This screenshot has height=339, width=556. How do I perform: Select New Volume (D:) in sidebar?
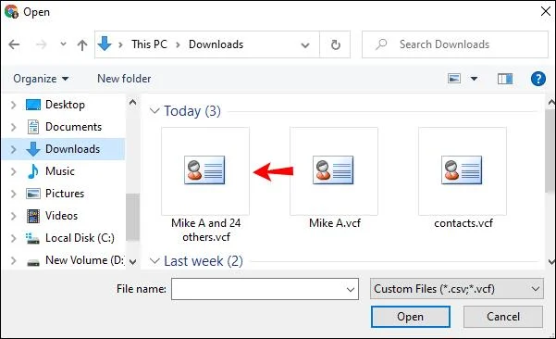85,260
